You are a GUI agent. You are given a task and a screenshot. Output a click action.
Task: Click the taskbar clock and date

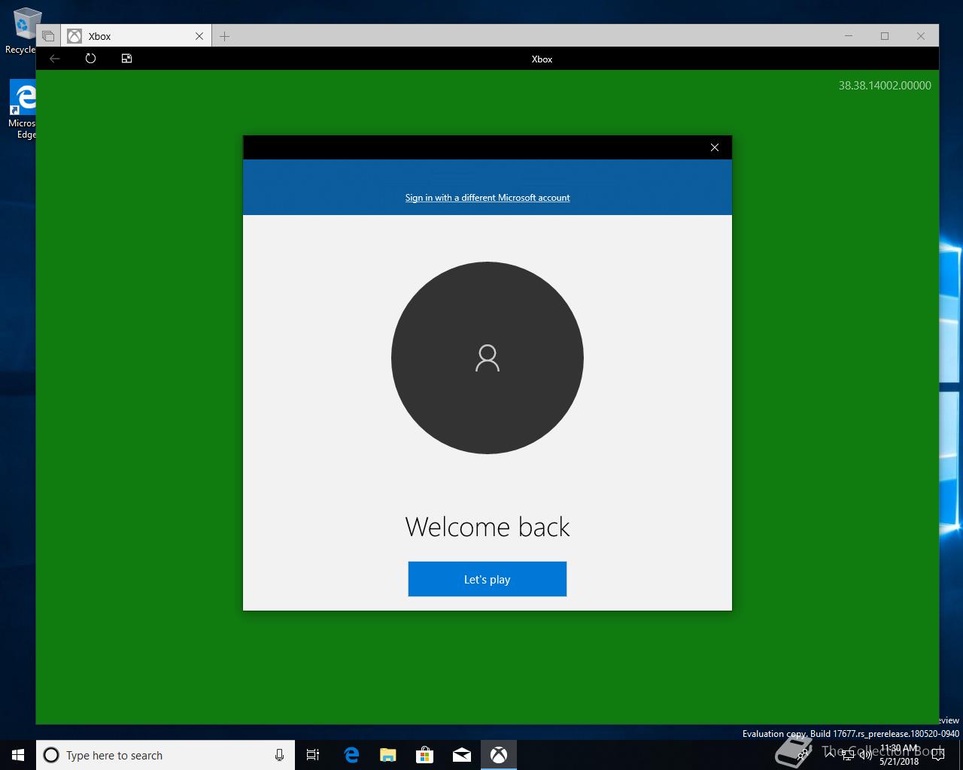point(899,755)
